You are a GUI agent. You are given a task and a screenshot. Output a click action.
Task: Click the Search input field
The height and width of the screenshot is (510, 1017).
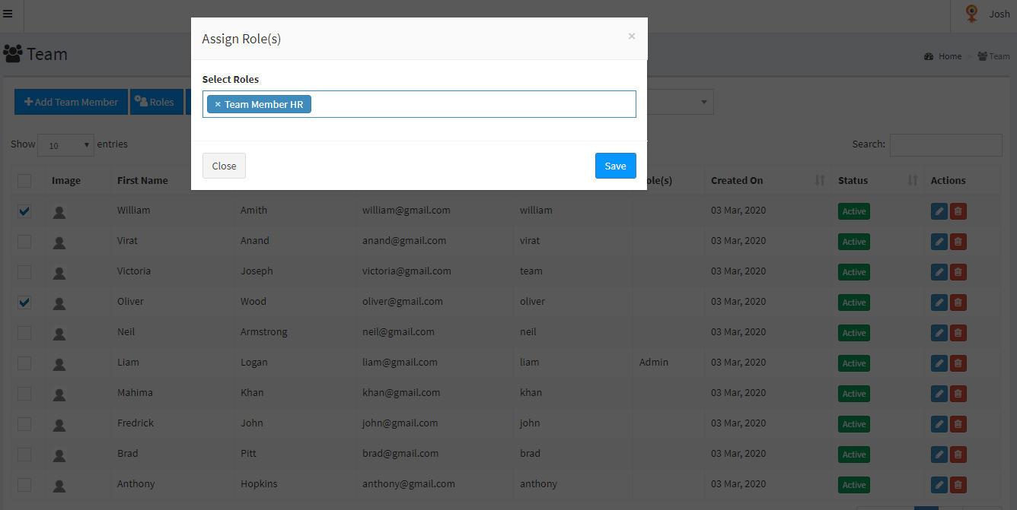[945, 144]
